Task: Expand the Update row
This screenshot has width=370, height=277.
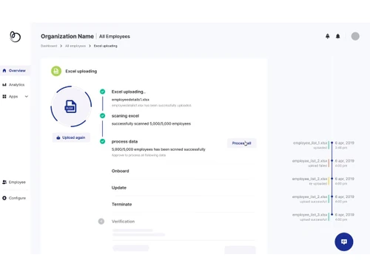Action: click(x=183, y=188)
